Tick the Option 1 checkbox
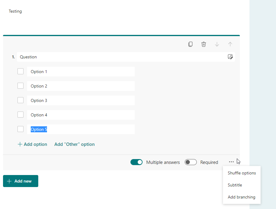 pos(20,71)
